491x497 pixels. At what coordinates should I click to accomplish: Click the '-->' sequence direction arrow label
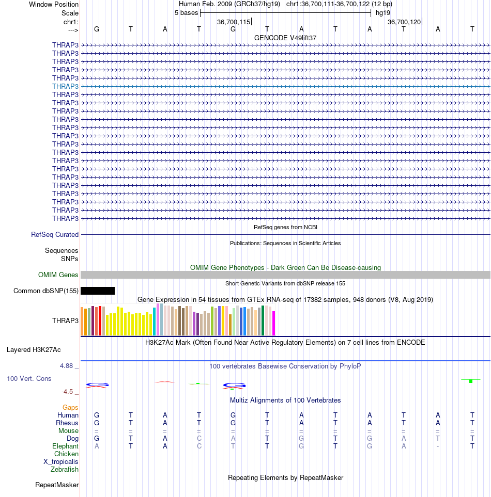[x=73, y=30]
